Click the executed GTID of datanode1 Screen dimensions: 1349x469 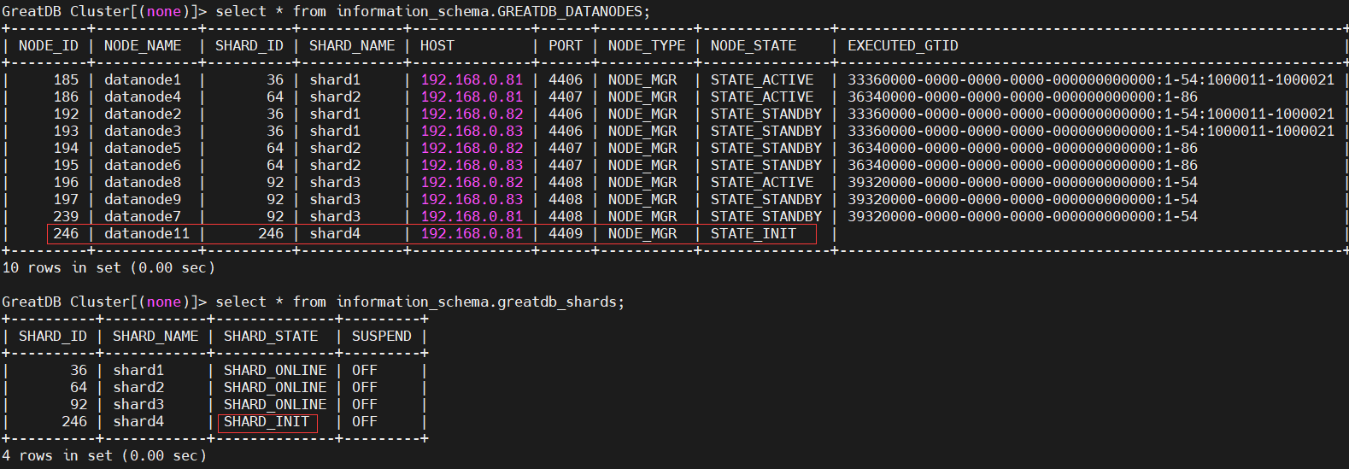(1091, 80)
